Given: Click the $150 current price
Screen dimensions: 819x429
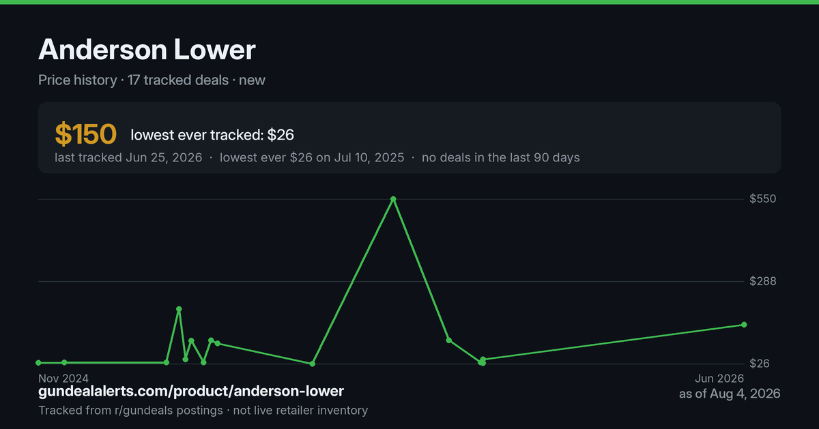Looking at the screenshot, I should [x=86, y=135].
